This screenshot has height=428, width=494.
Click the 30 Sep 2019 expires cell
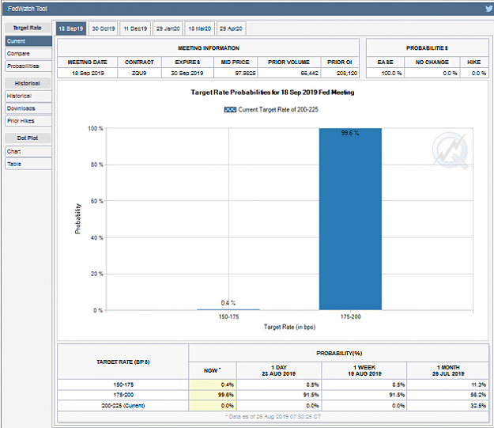[x=187, y=73]
